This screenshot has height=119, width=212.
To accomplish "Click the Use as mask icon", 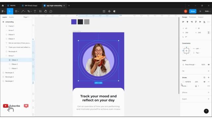I will pos(115,11).
